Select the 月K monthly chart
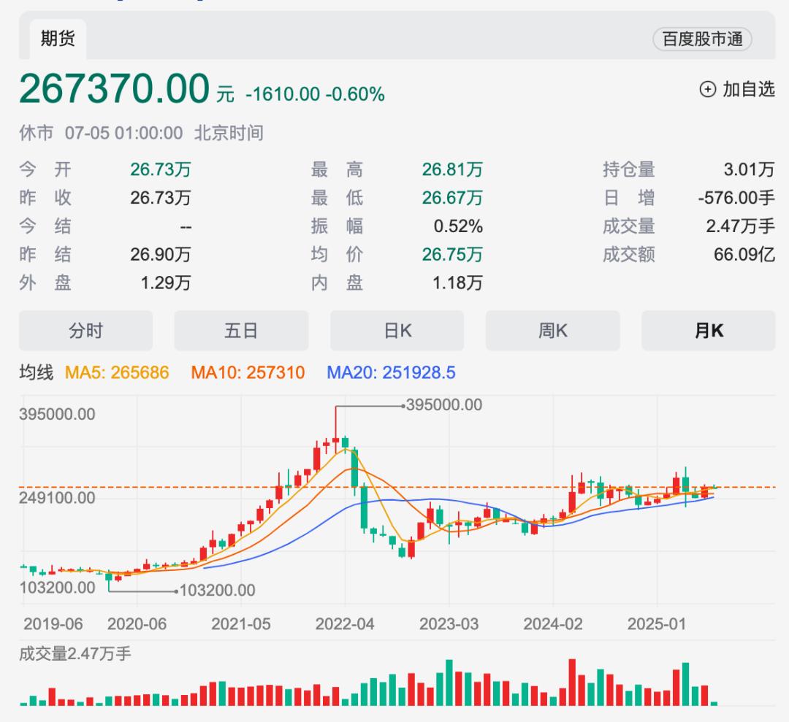Image resolution: width=789 pixels, height=722 pixels. (708, 331)
